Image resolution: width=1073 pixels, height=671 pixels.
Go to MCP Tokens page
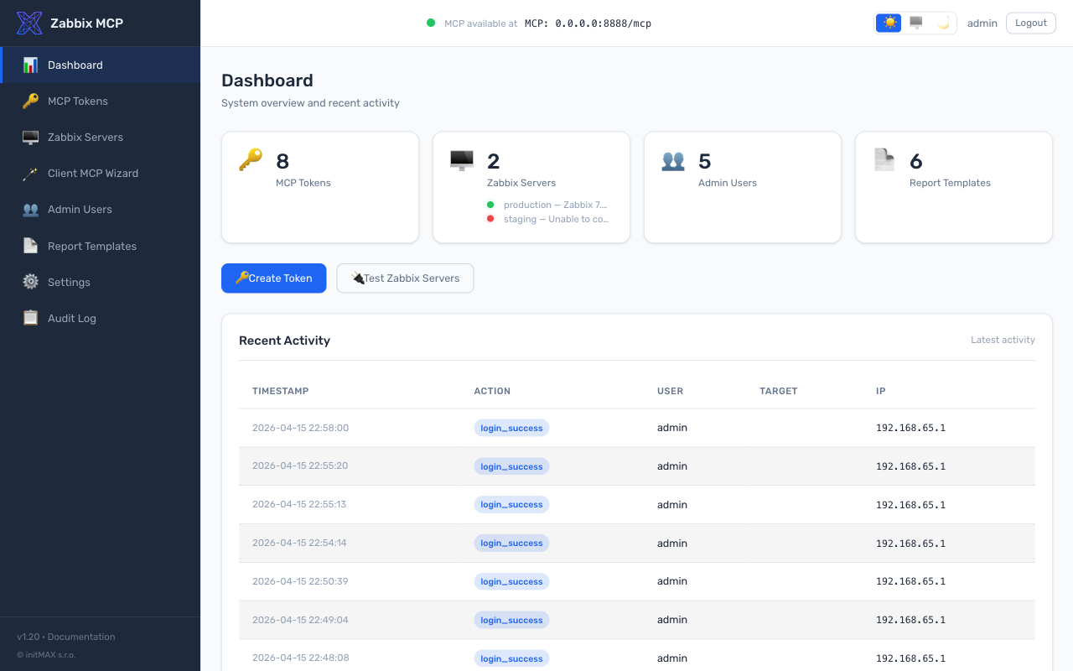tap(101, 101)
